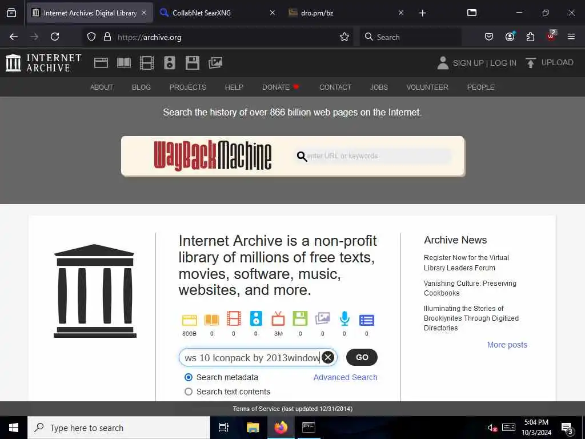Click the muted volume tray icon
Screen dimensions: 585x439
click(x=492, y=428)
